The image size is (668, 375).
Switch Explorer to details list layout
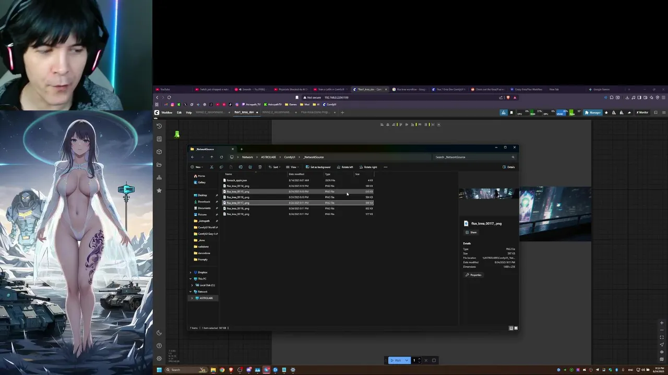[511, 328]
